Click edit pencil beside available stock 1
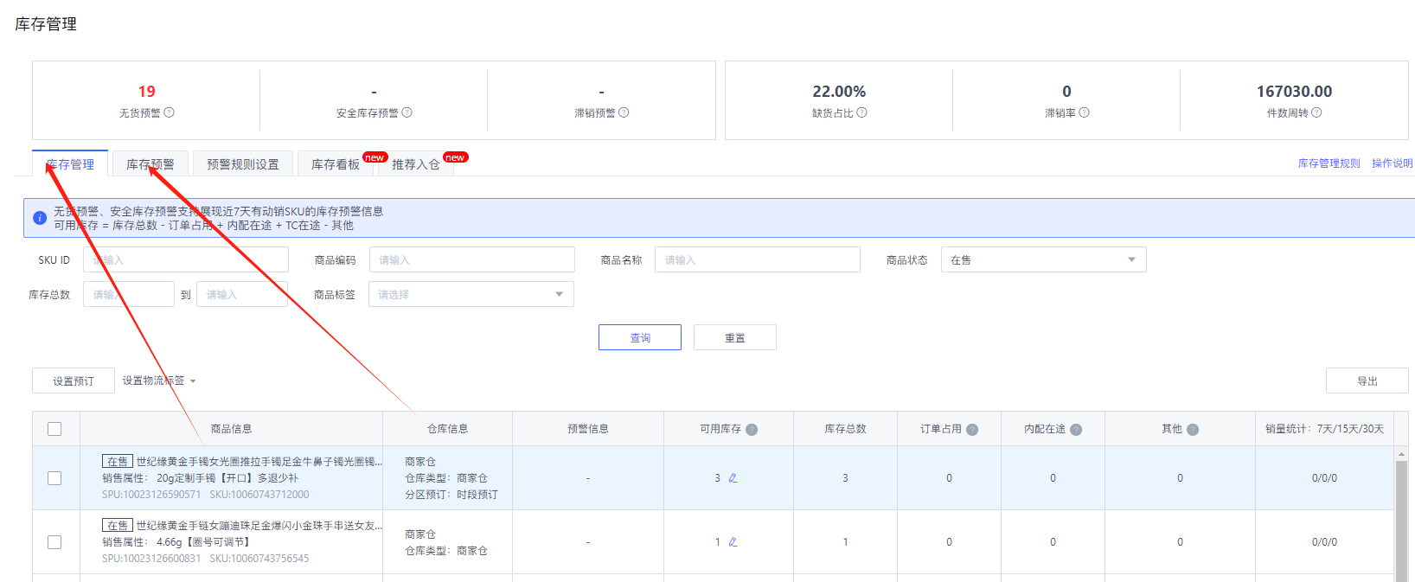This screenshot has height=582, width=1415. 733,542
